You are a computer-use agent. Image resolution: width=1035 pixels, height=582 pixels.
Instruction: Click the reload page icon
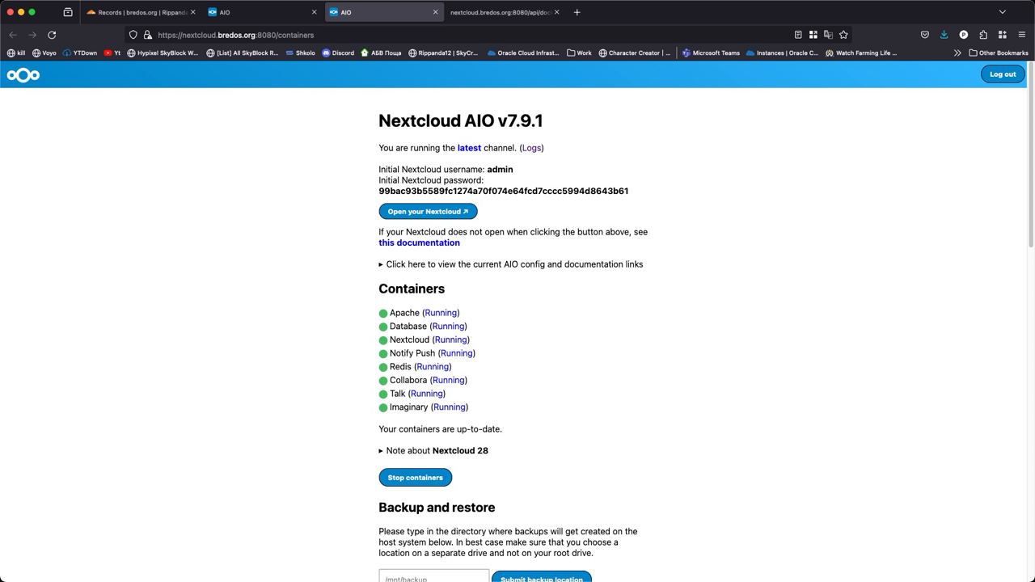(52, 35)
